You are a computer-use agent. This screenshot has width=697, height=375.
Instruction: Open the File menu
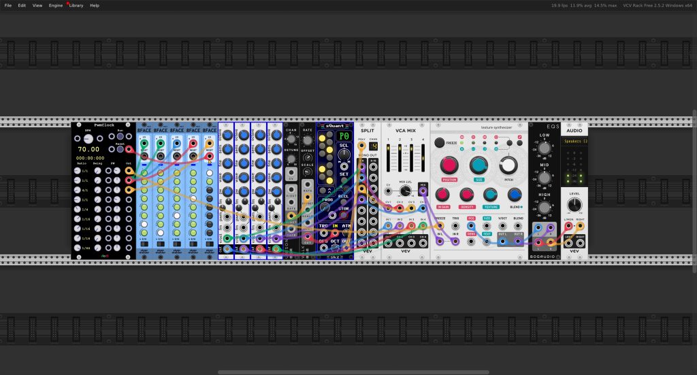(x=8, y=5)
